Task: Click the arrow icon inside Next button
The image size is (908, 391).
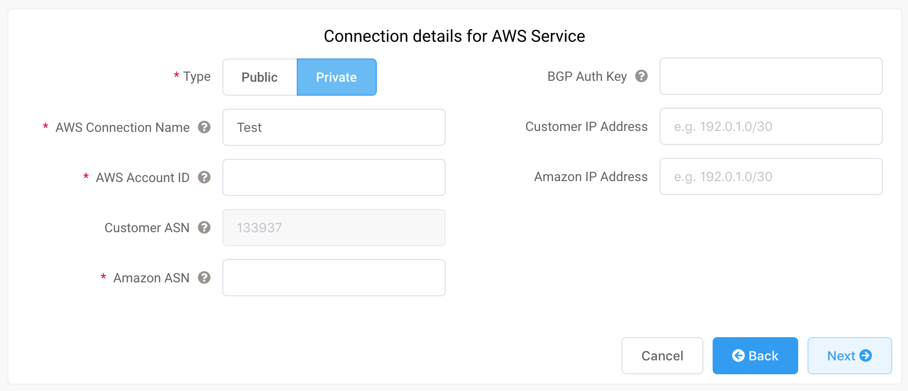Action: [x=866, y=355]
